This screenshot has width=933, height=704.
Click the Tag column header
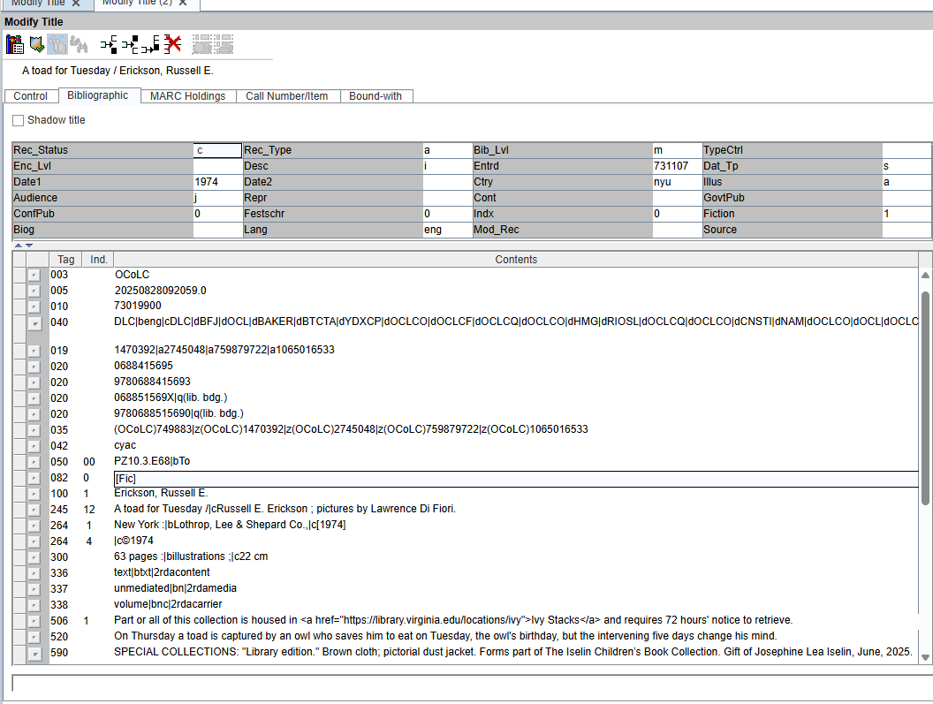click(x=65, y=260)
